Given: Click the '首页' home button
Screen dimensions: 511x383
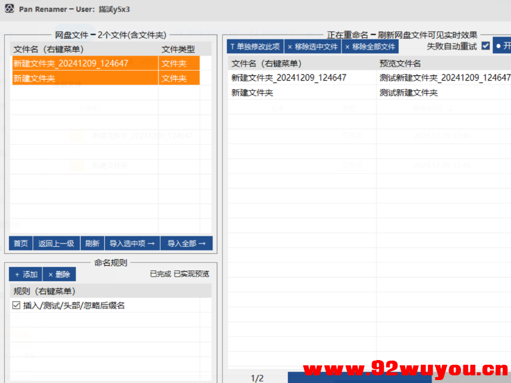Looking at the screenshot, I should pos(20,243).
